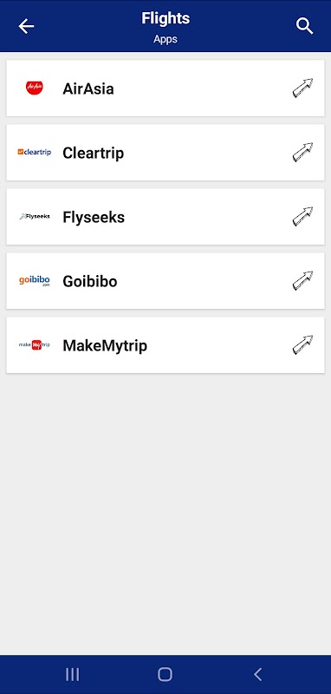Tap the Goibibo logo
The image size is (331, 694).
(35, 281)
